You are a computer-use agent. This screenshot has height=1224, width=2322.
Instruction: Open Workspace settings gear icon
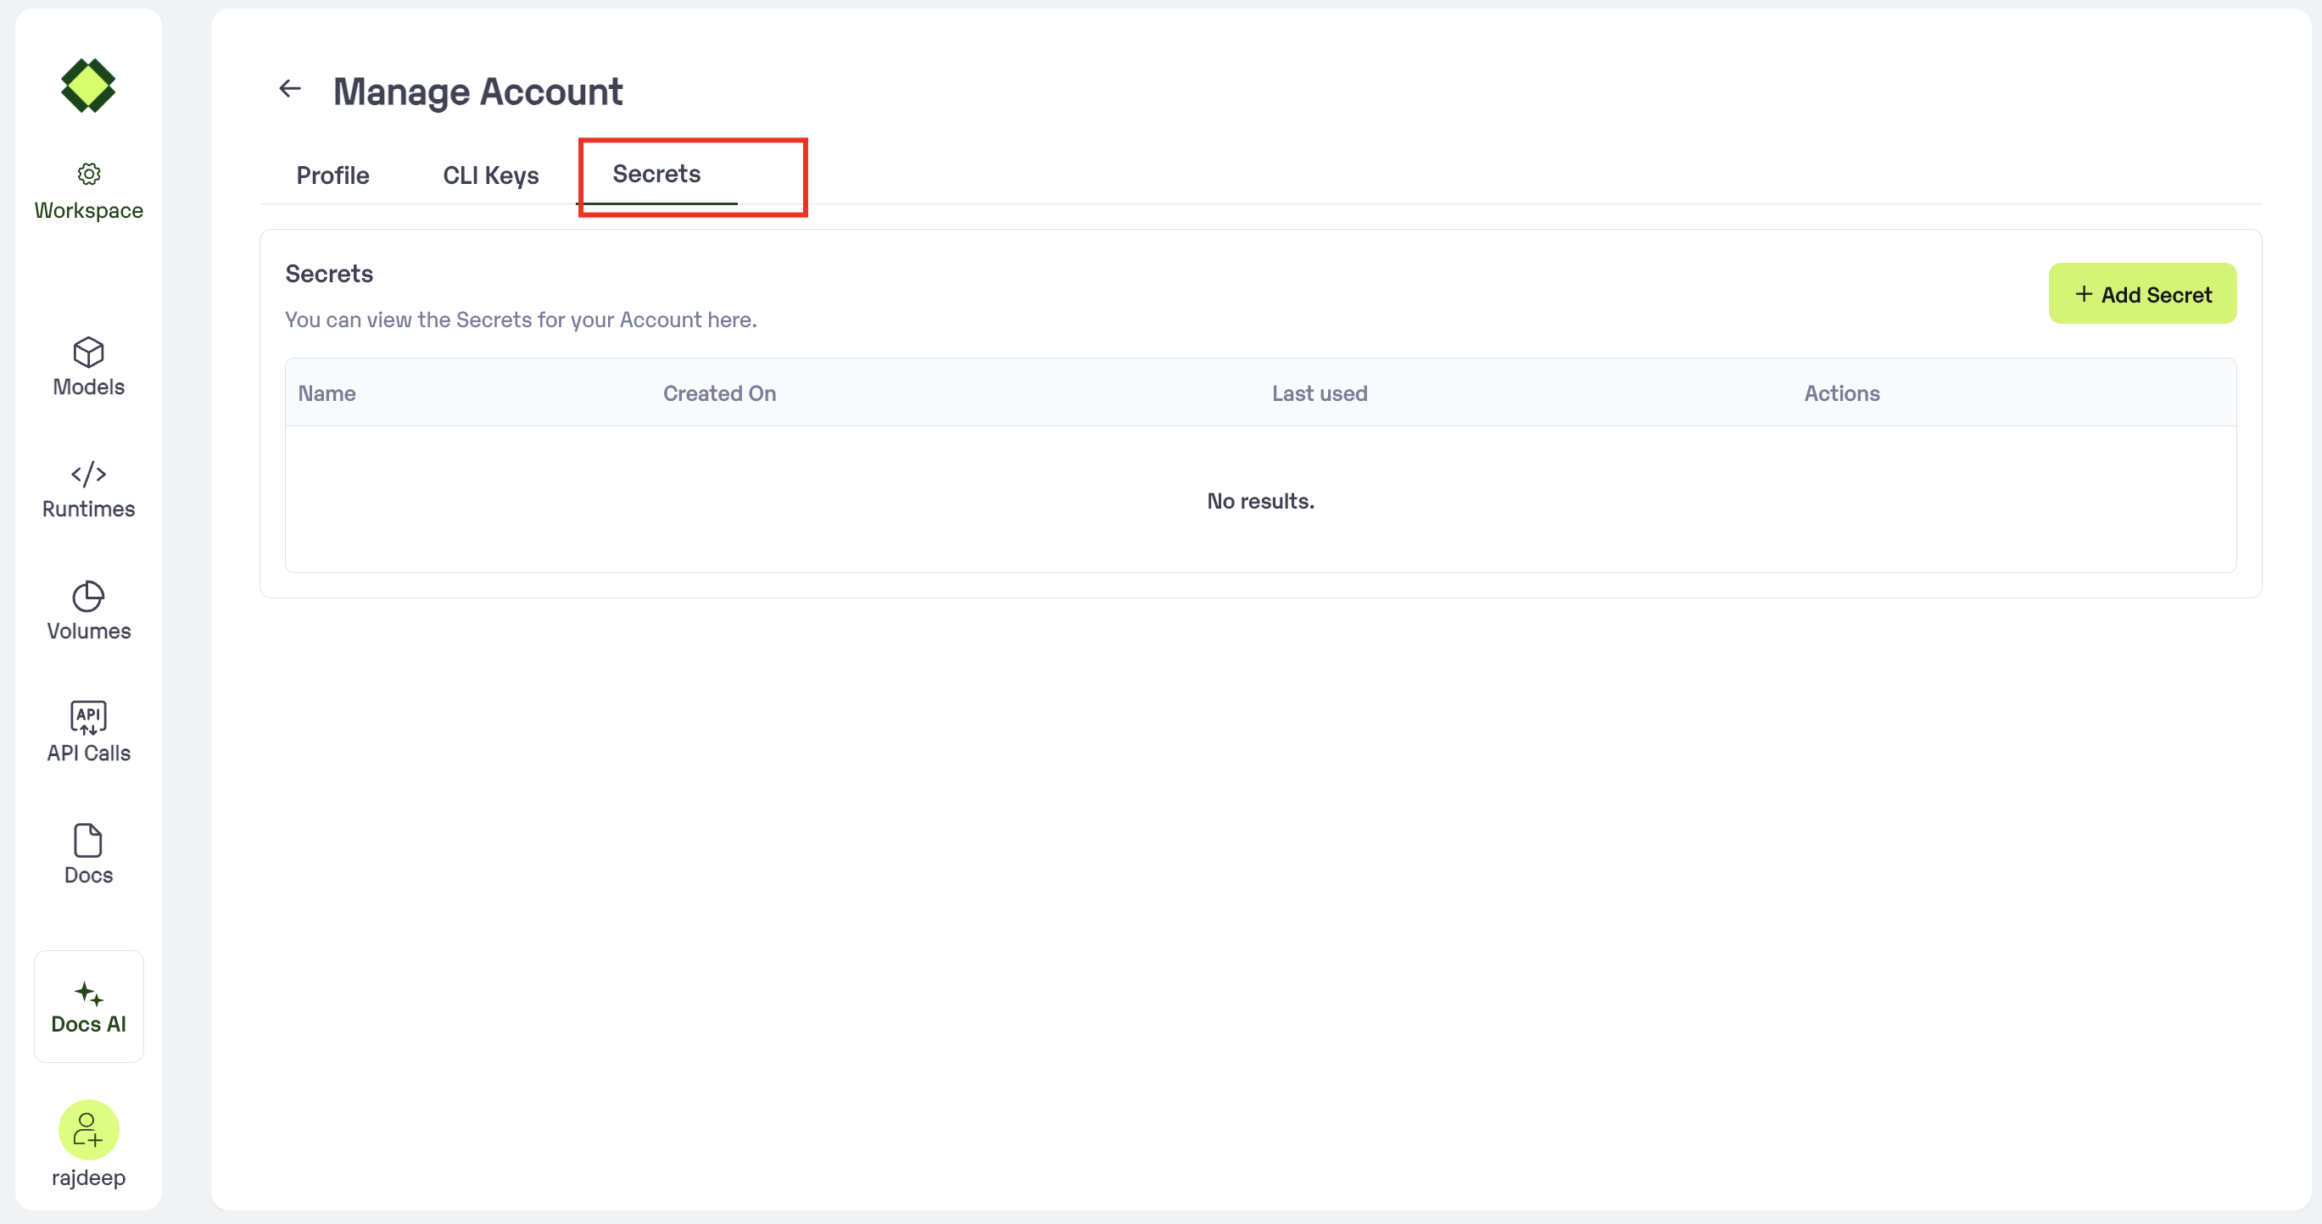tap(88, 173)
